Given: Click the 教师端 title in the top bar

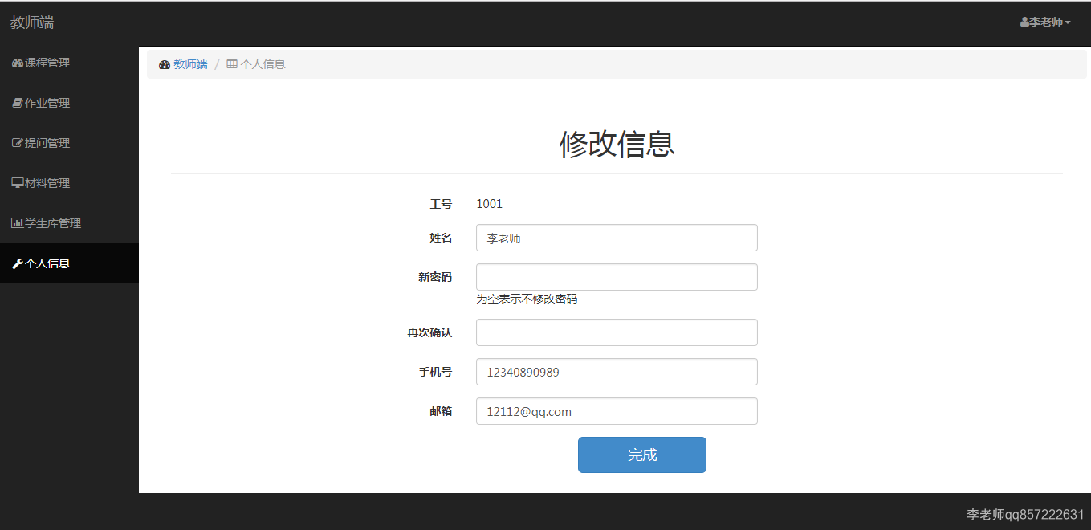Looking at the screenshot, I should (31, 22).
